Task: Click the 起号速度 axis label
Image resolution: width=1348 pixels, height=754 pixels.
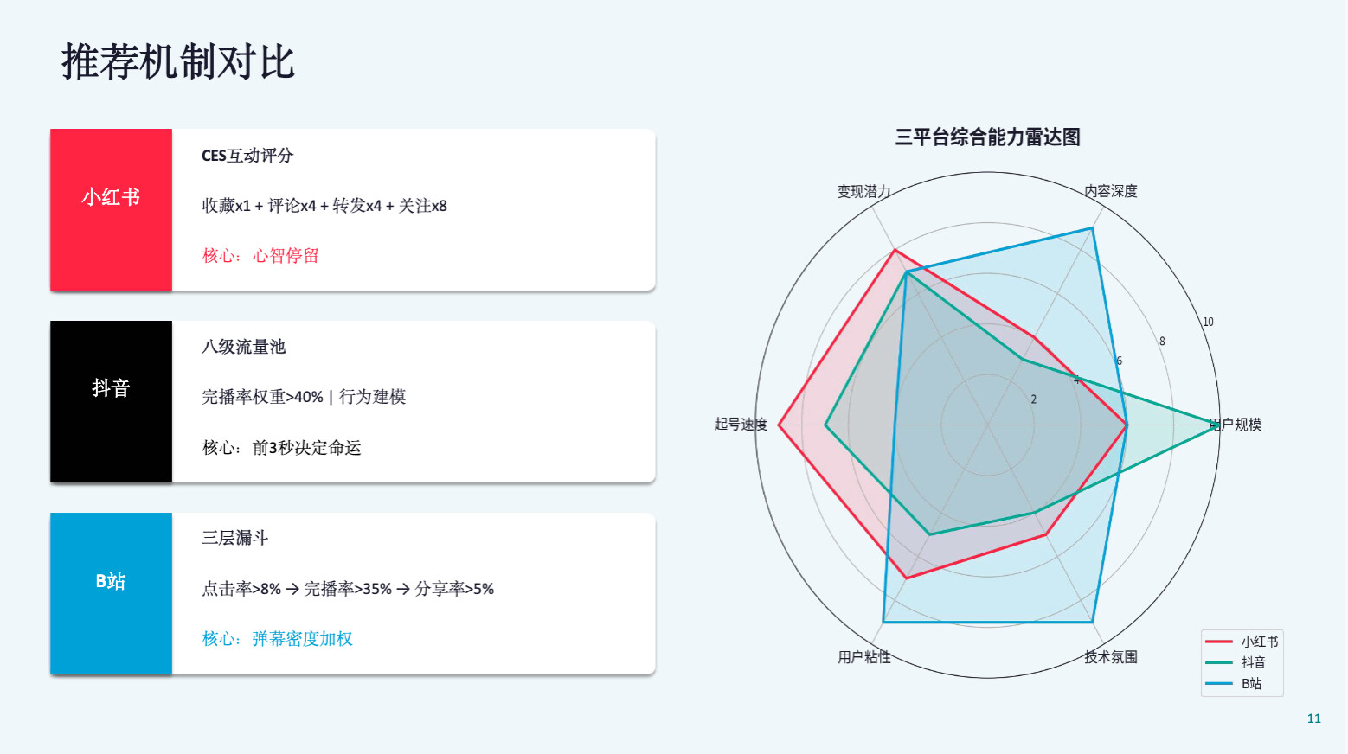Action: [x=741, y=425]
